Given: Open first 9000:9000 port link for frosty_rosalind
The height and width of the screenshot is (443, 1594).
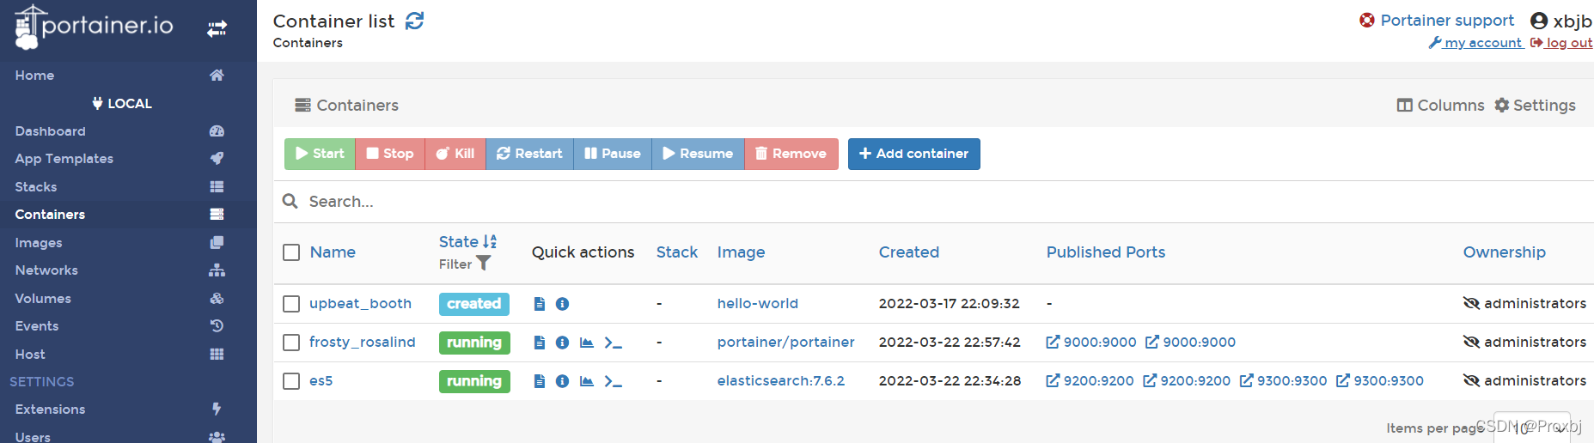Looking at the screenshot, I should 1090,343.
